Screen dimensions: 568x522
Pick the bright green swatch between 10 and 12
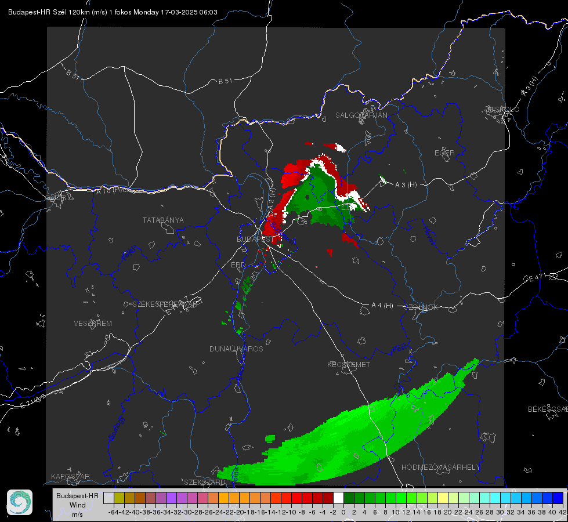coord(401,498)
